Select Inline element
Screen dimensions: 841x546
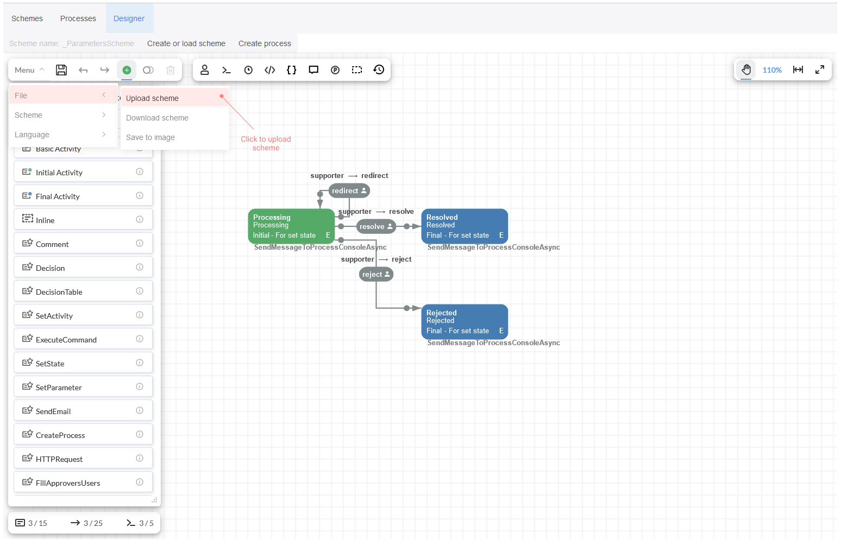pyautogui.click(x=83, y=220)
